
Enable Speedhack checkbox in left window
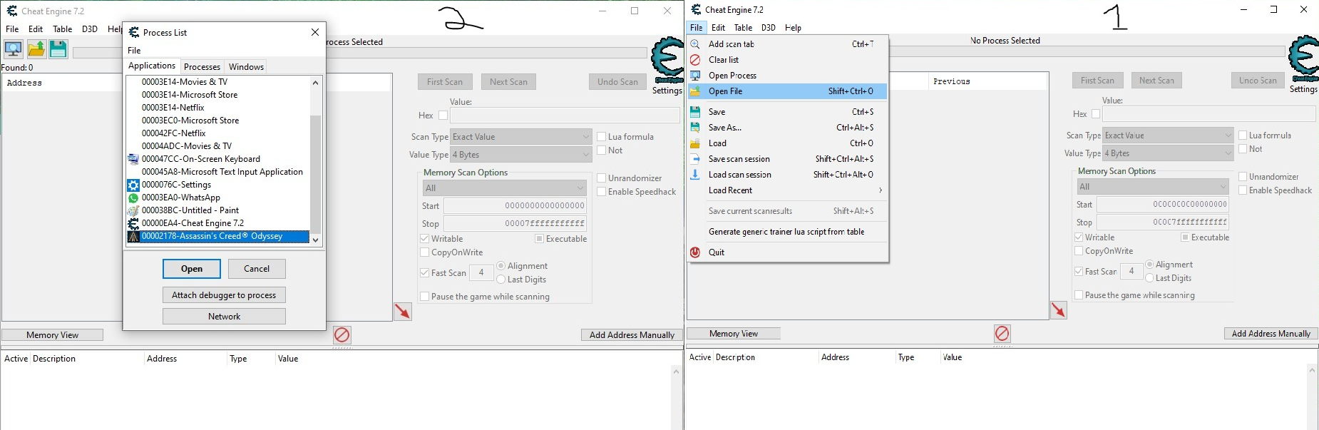(602, 192)
